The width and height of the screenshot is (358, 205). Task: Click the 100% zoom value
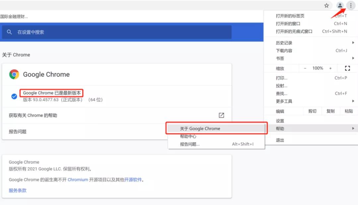[318, 68]
